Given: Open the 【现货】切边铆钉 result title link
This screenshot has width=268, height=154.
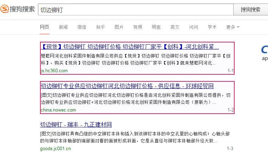Looking at the screenshot, I should 130,47.
